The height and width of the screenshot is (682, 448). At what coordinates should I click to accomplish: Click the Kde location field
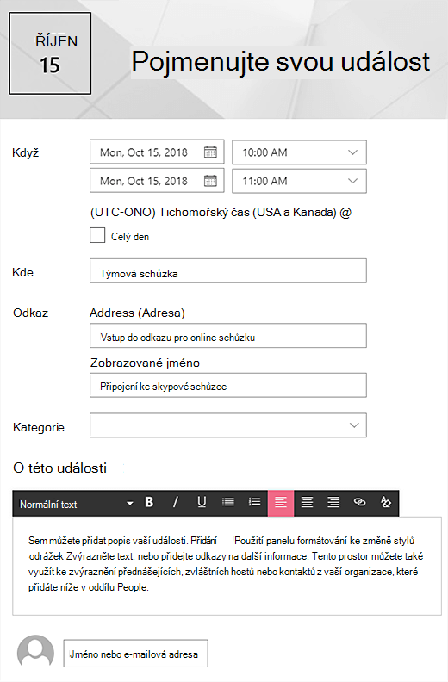click(228, 271)
